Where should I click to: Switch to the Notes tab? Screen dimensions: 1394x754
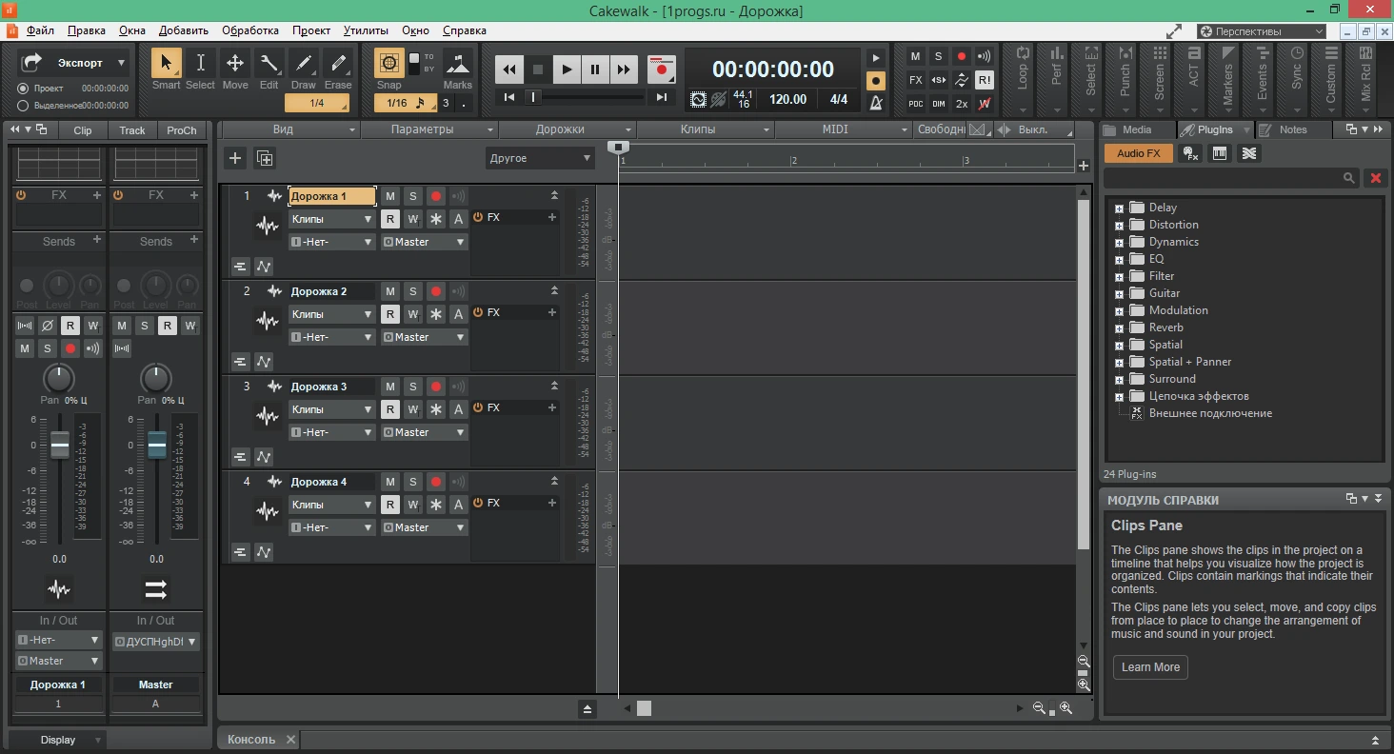(1292, 129)
